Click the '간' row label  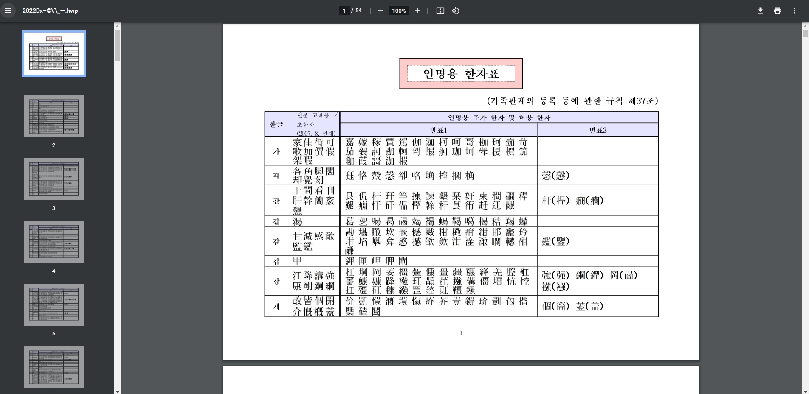tap(276, 201)
